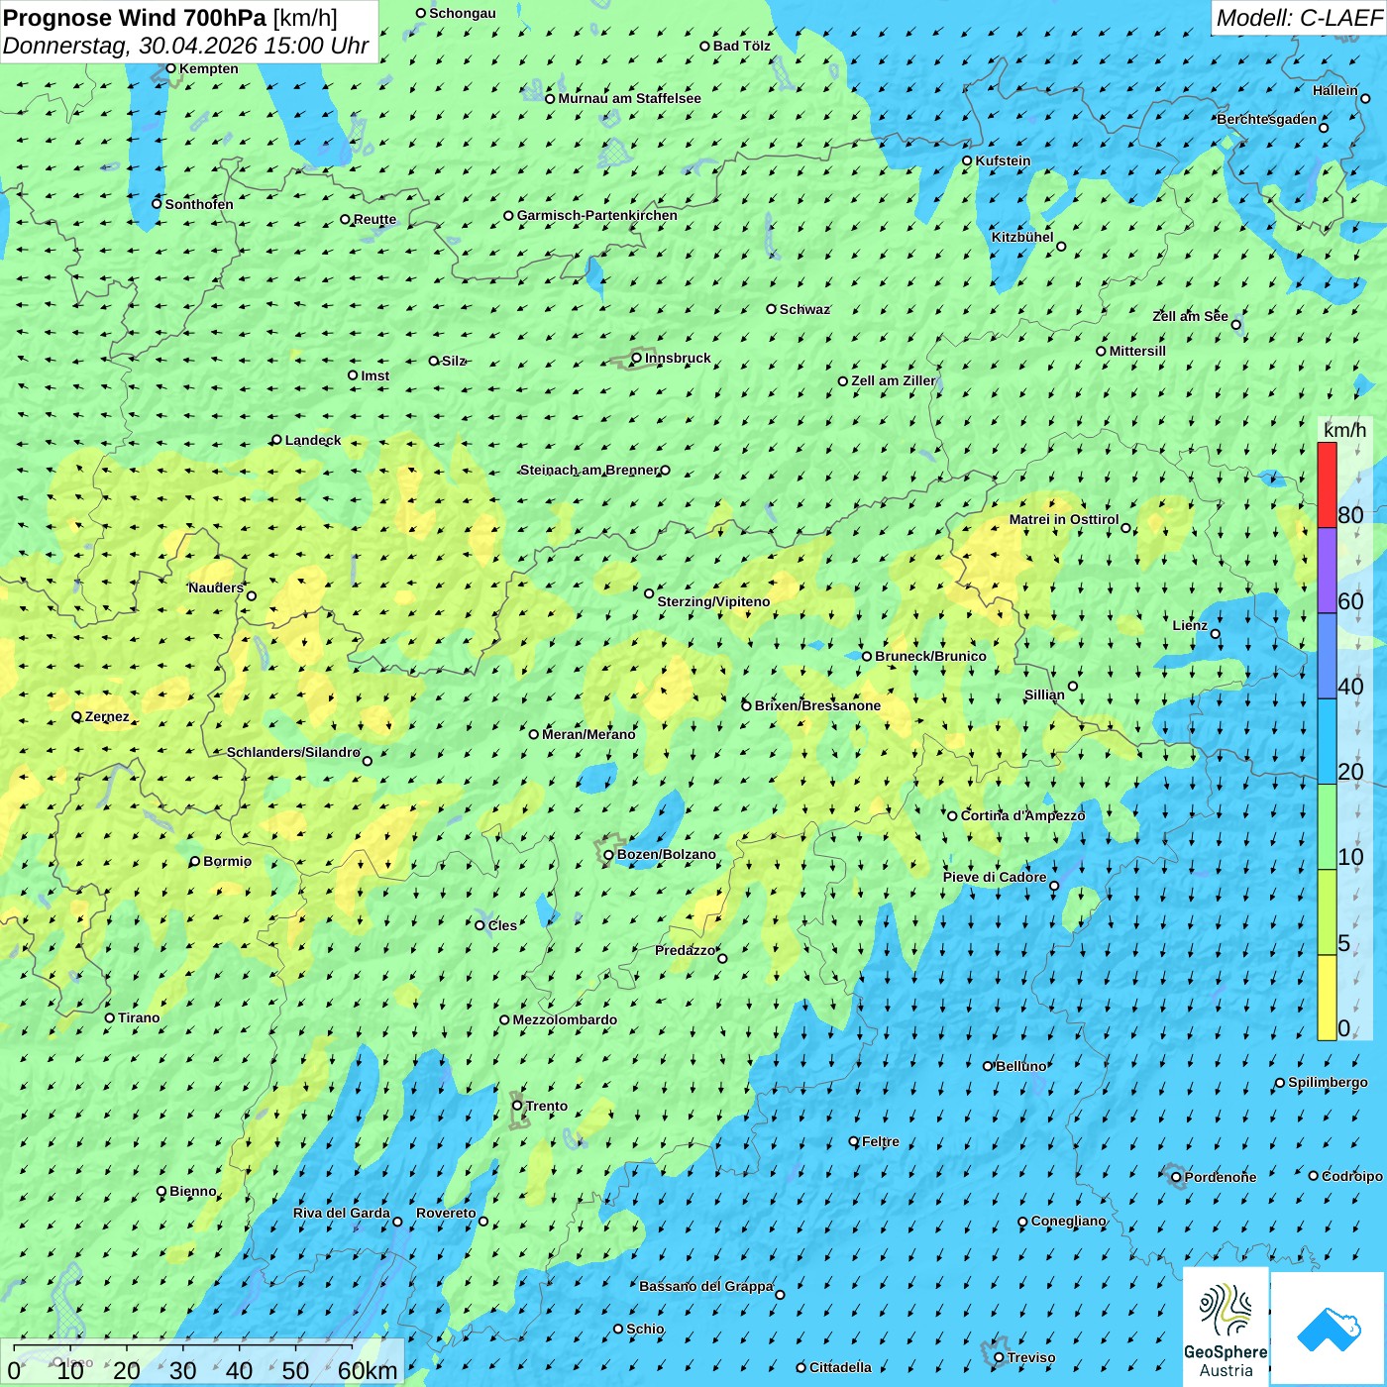Click the Mezzolombardo label
The height and width of the screenshot is (1387, 1387).
[565, 1019]
